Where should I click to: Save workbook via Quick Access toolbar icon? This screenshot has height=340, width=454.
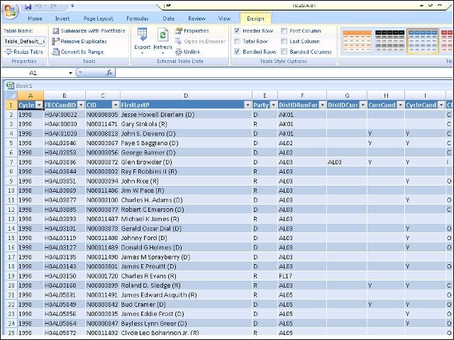[x=28, y=6]
